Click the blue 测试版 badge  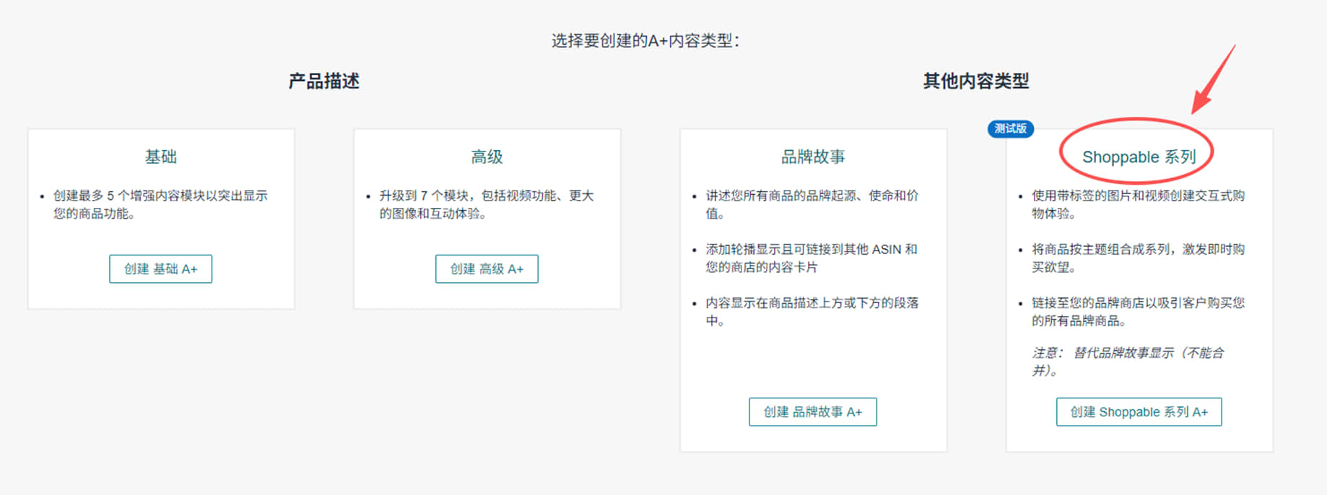point(1010,128)
